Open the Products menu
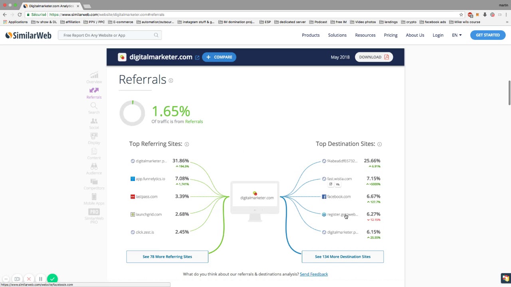 tap(311, 35)
